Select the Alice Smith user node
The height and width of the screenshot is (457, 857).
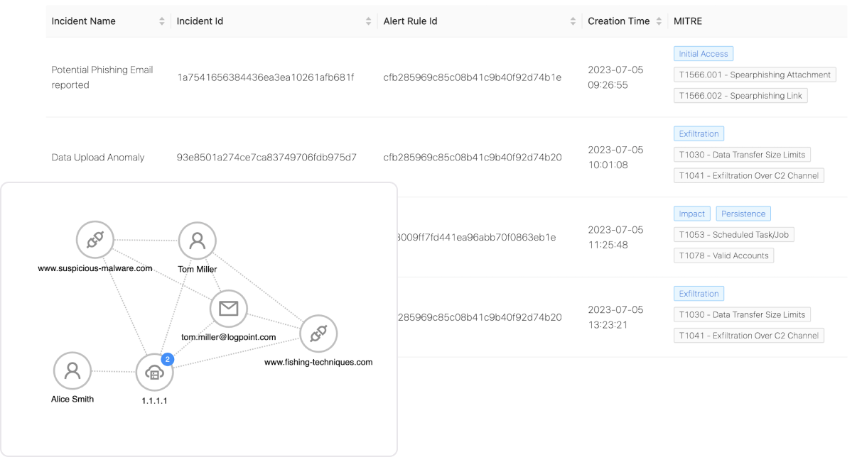[x=72, y=370]
